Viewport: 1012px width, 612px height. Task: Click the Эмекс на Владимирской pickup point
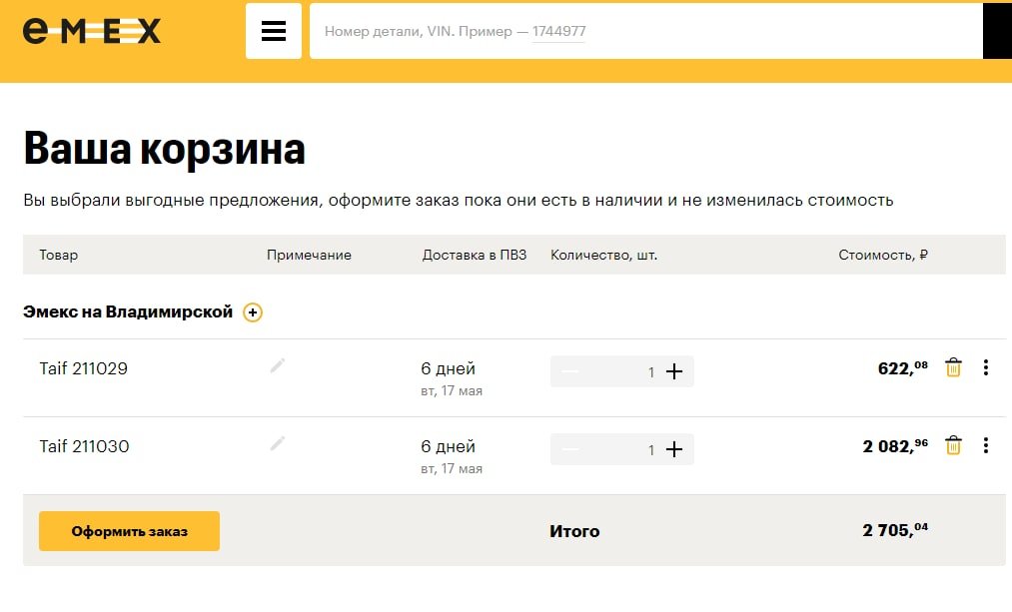(x=128, y=312)
